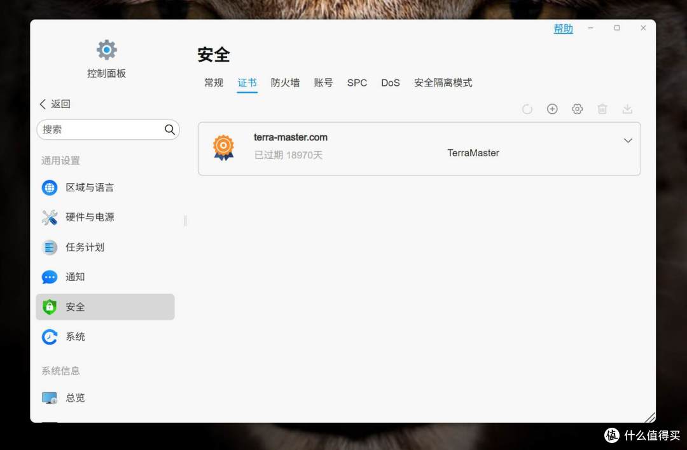Image resolution: width=687 pixels, height=450 pixels.
Task: Click the sidebar splitter handle
Action: 185,221
